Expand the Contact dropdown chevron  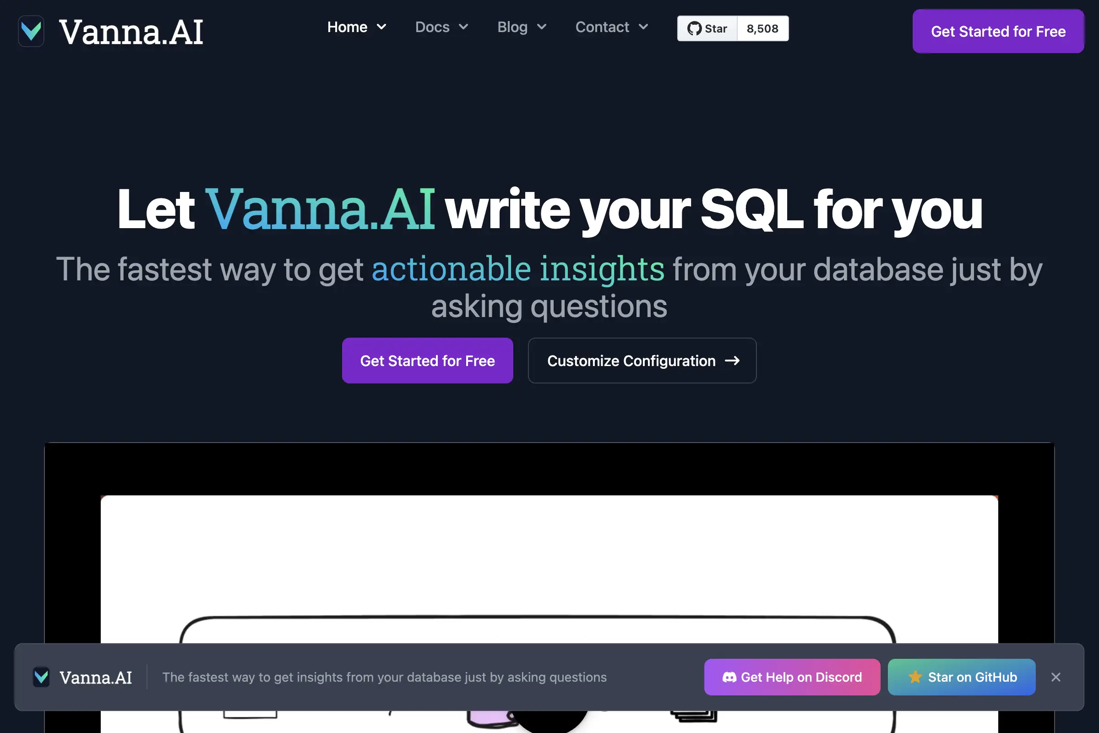click(643, 27)
